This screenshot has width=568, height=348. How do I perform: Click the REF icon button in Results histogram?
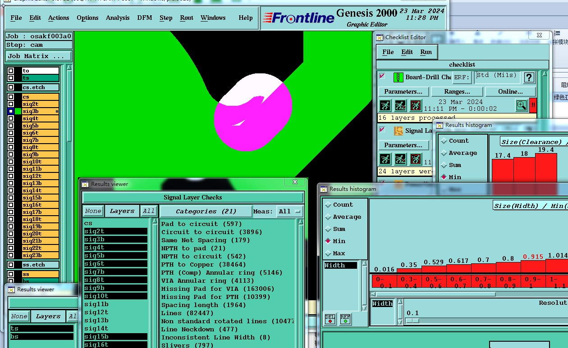345,319
